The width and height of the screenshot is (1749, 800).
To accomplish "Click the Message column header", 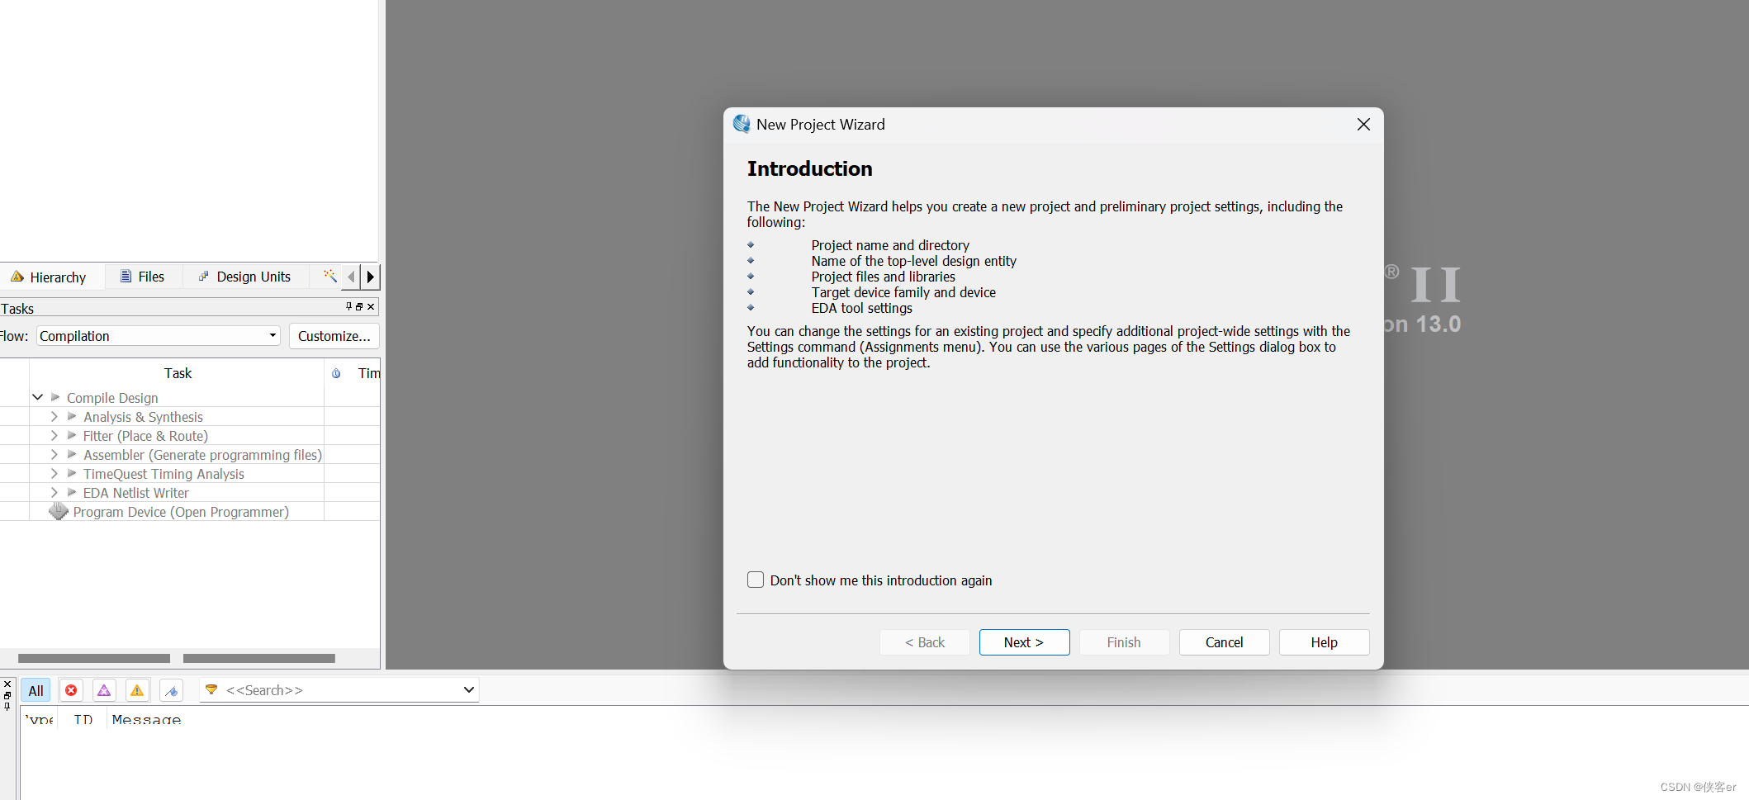I will click(x=146, y=719).
